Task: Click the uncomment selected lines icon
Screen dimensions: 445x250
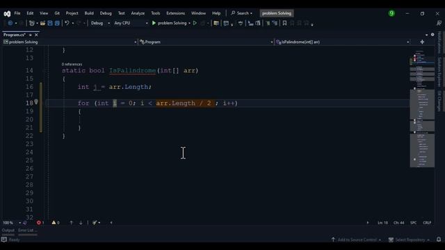Action: [x=275, y=23]
